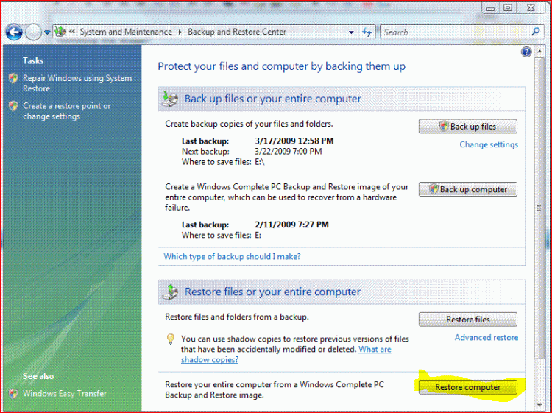Click the Restore computer button
Viewport: 552px width, 413px height.
coord(468,387)
